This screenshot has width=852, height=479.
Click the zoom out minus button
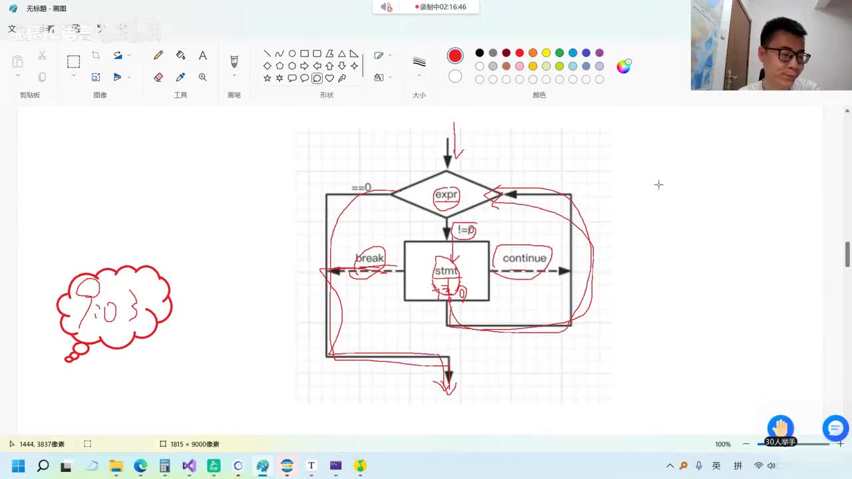tap(746, 444)
